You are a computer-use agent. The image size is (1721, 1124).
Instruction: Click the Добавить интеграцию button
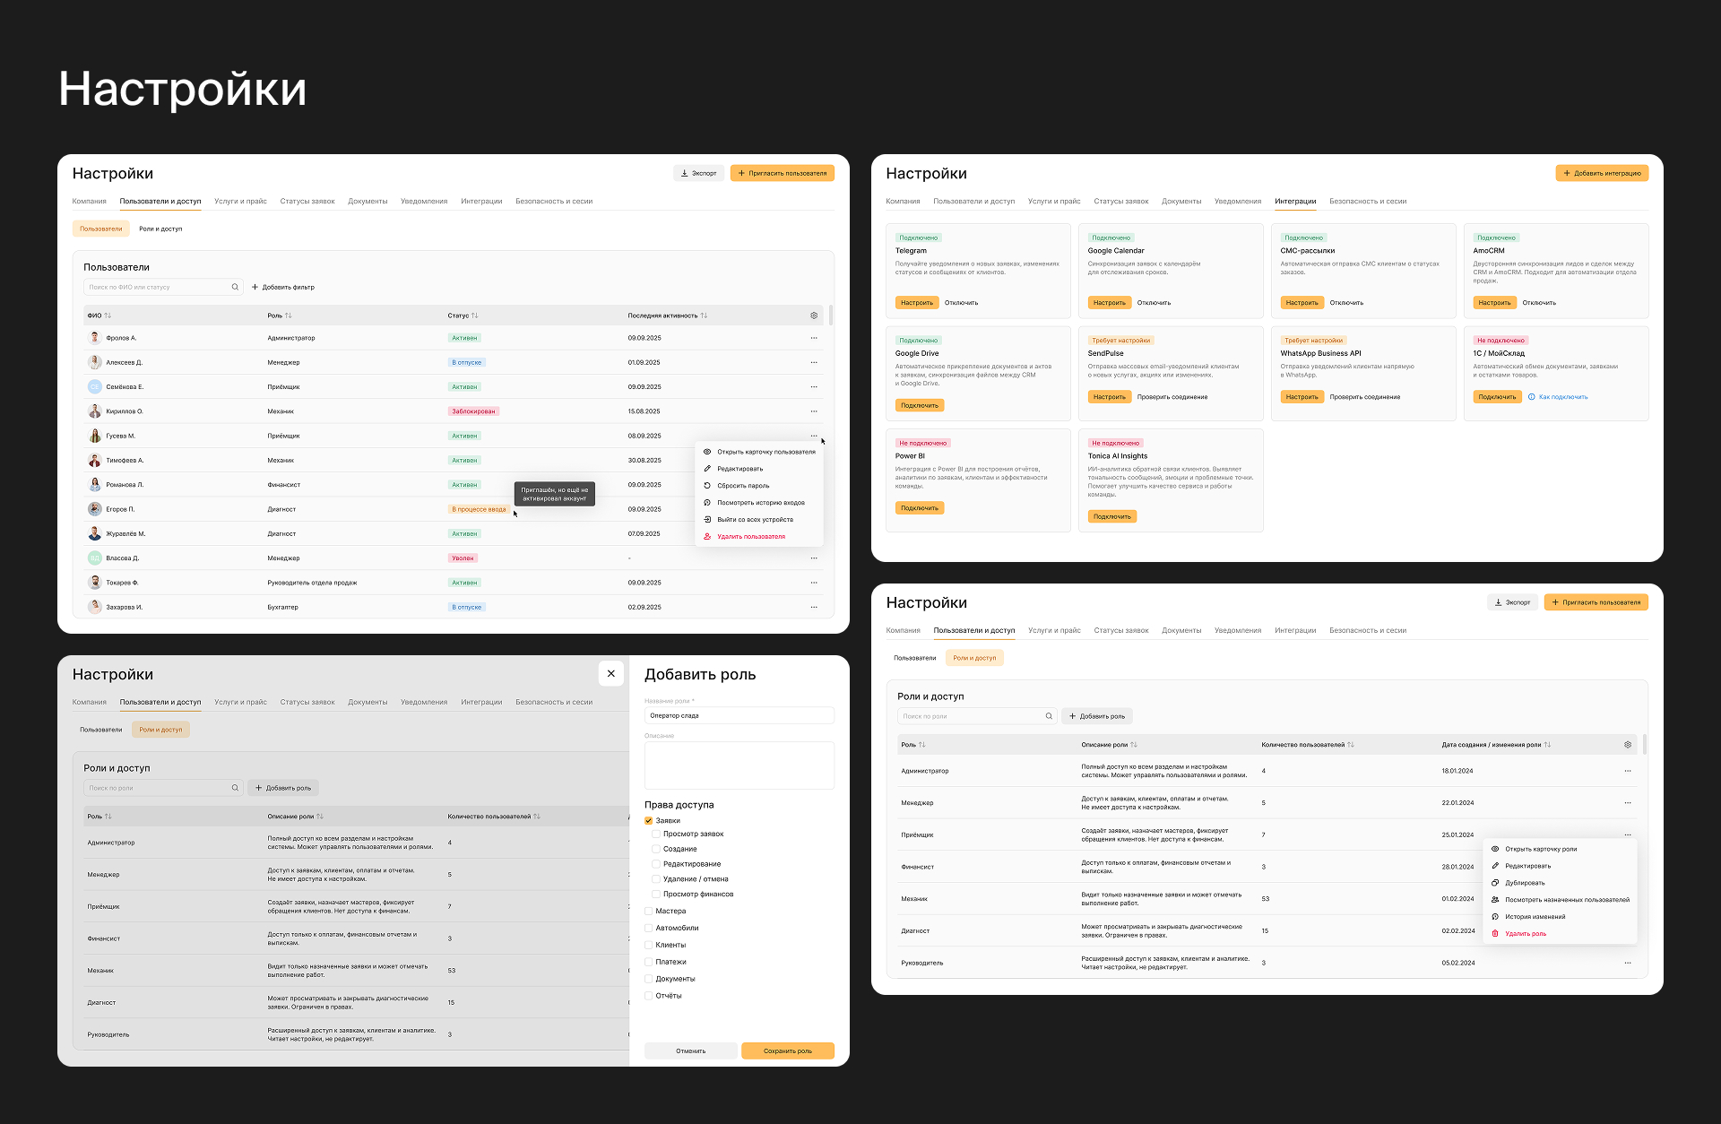tap(1602, 173)
